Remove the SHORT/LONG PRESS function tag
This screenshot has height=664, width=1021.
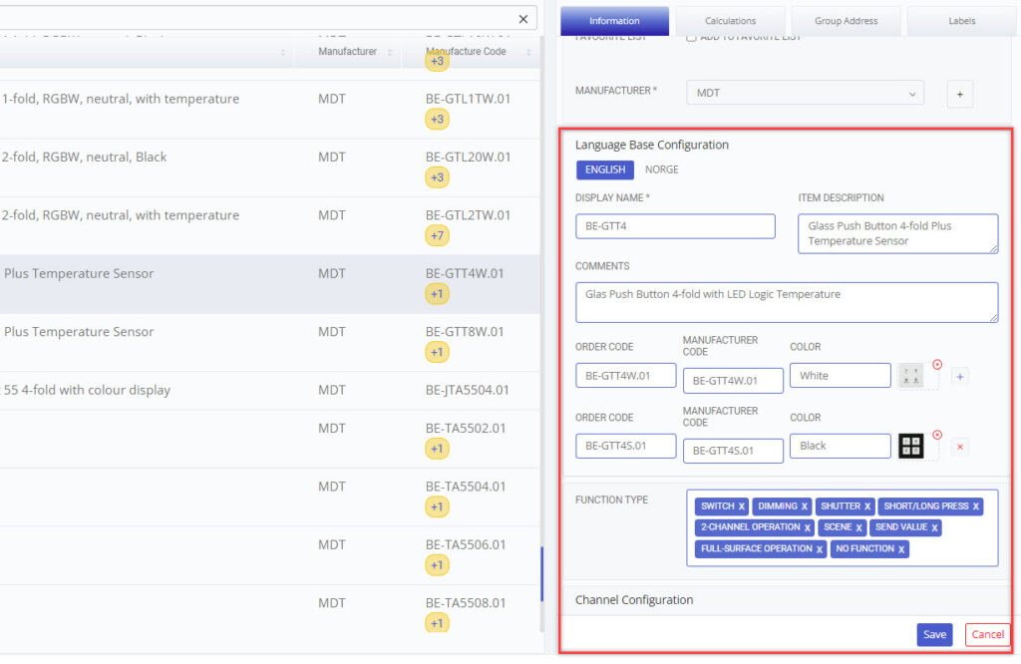975,506
